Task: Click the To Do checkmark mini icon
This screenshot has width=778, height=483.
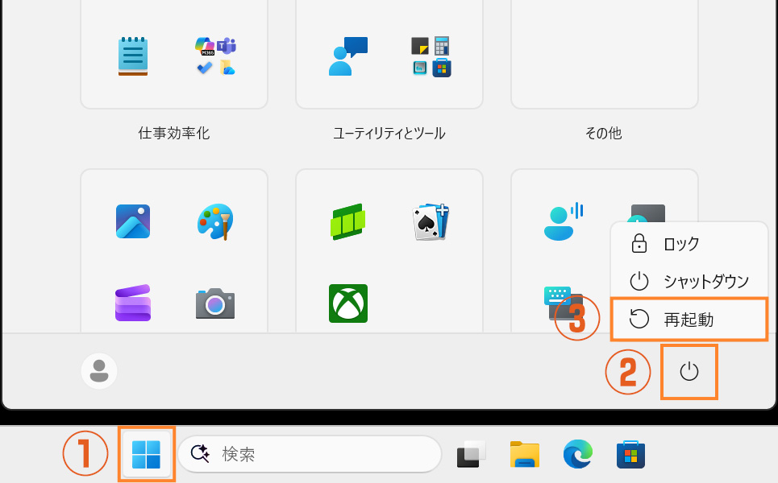Action: coord(205,68)
